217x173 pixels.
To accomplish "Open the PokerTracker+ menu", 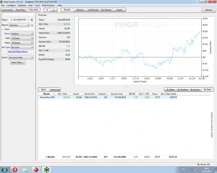I will [x=48, y=5].
